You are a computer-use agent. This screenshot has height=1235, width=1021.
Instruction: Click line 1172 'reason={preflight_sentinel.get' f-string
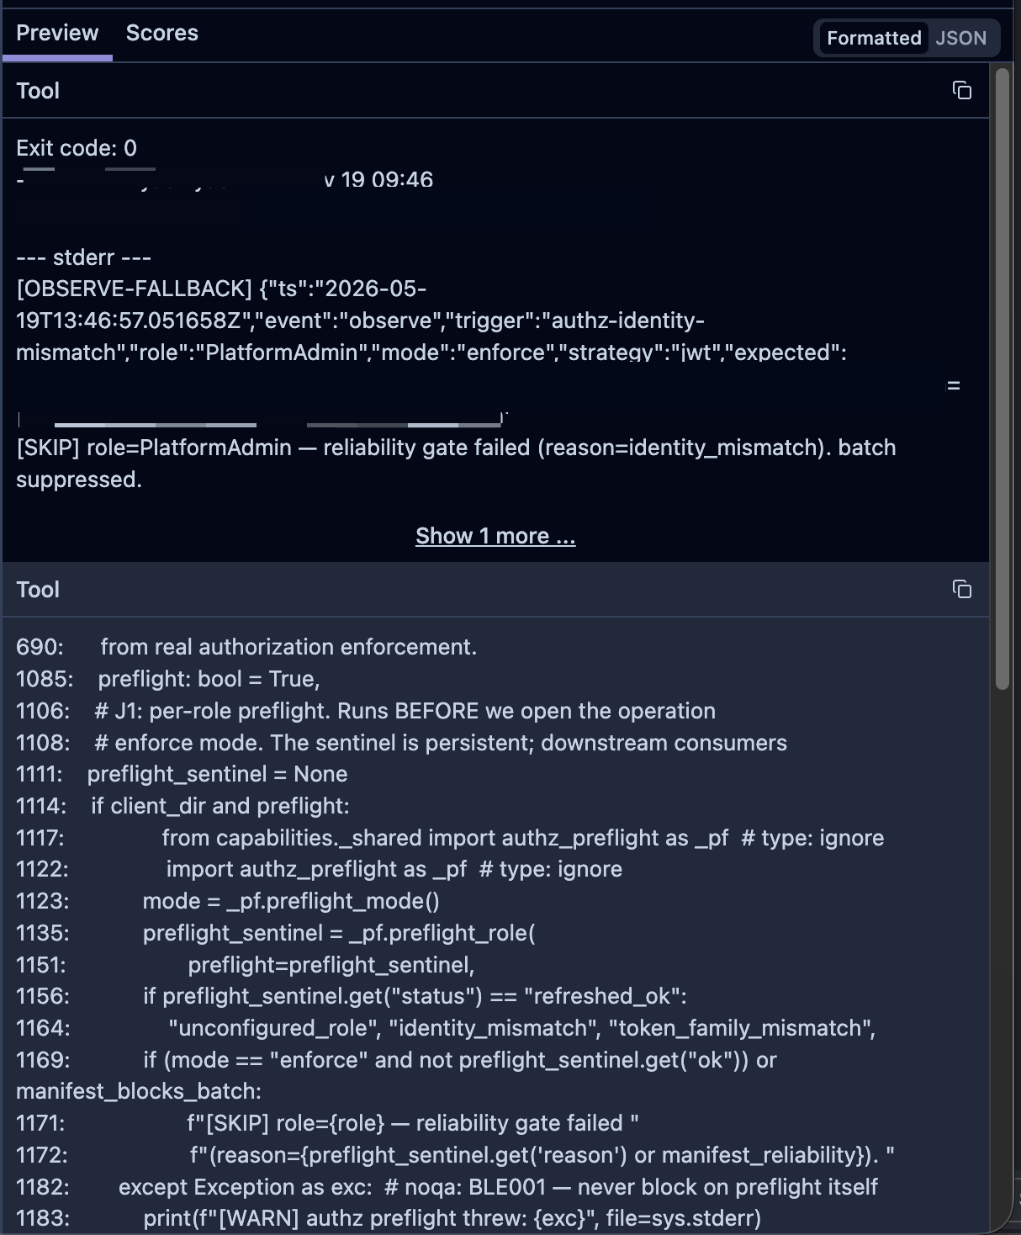(x=455, y=1155)
